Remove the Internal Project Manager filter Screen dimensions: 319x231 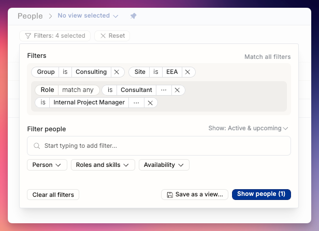tap(150, 103)
